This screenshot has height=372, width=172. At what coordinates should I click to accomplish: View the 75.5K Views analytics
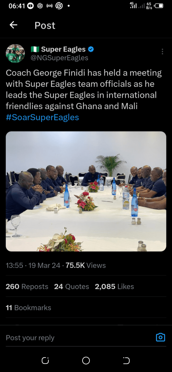click(86, 265)
